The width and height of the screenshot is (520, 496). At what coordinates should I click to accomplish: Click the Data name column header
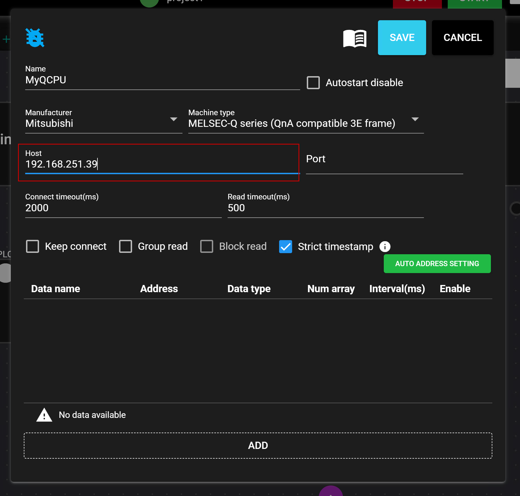pyautogui.click(x=56, y=289)
